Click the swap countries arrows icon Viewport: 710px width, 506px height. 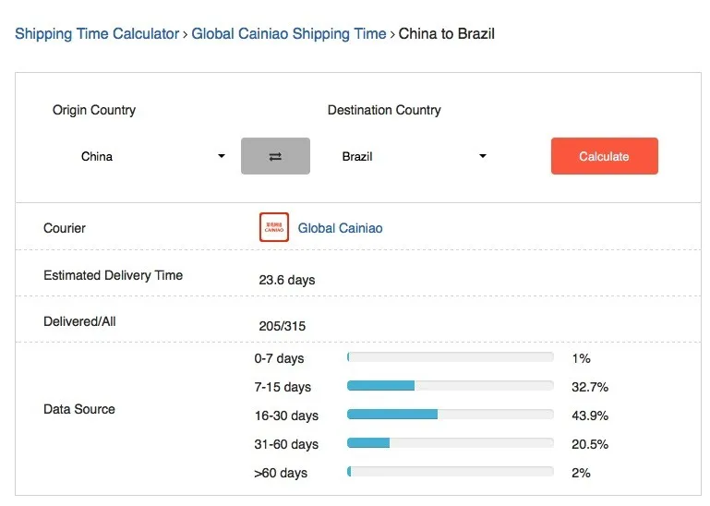coord(275,156)
